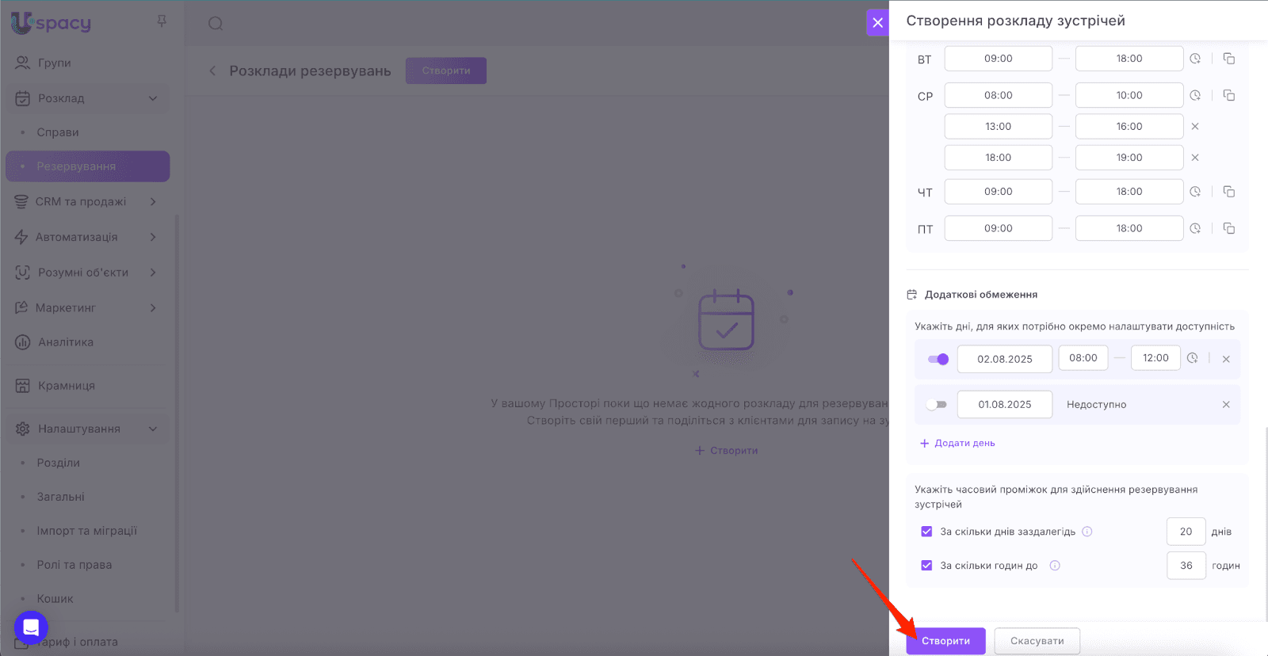
Task: Remove the 18:00–19:00 time slot
Action: (1195, 158)
